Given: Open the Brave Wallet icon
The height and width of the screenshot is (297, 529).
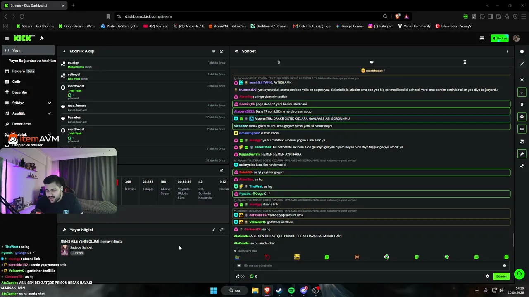Looking at the screenshot, I should [498, 16].
